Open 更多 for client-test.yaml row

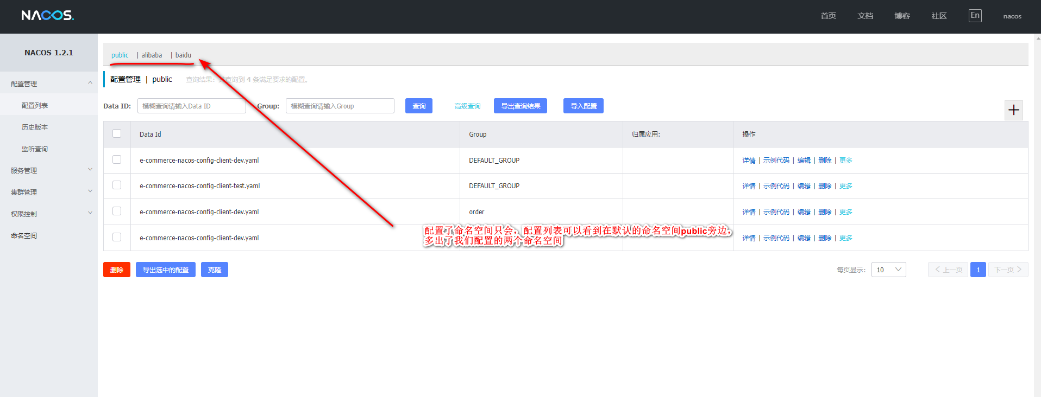(846, 185)
